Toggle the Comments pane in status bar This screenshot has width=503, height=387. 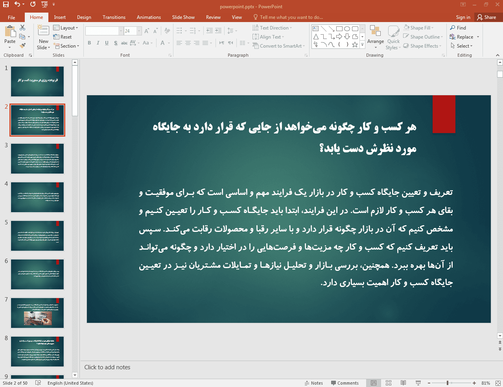[345, 383]
